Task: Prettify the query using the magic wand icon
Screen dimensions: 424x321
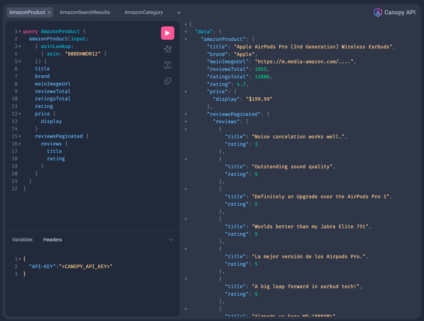Action: [x=167, y=49]
